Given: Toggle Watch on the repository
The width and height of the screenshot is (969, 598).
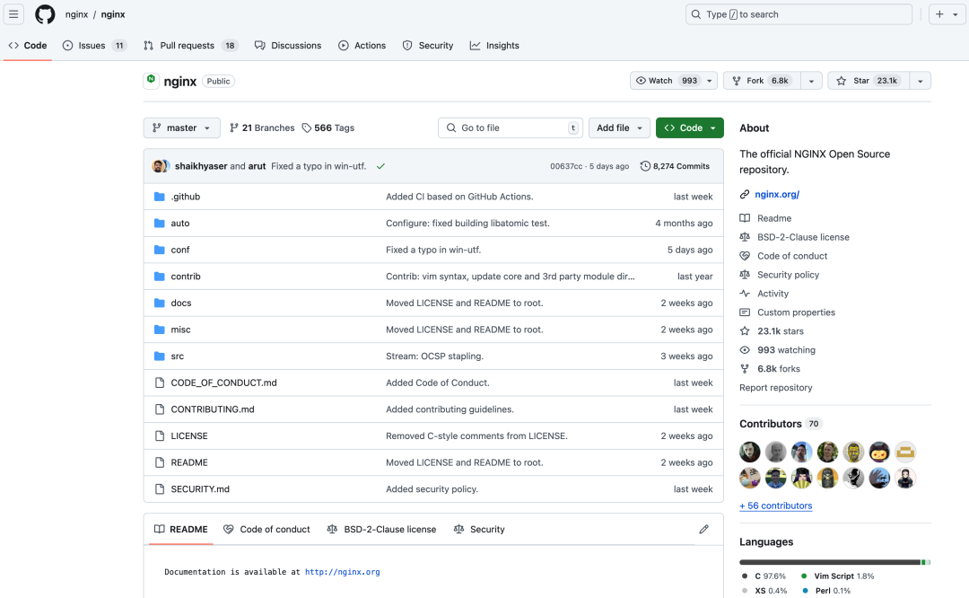Looking at the screenshot, I should 674,81.
